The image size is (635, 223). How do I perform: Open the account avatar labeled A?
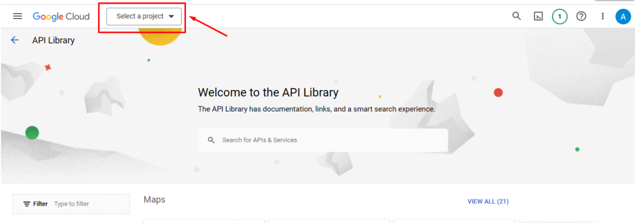click(x=623, y=17)
